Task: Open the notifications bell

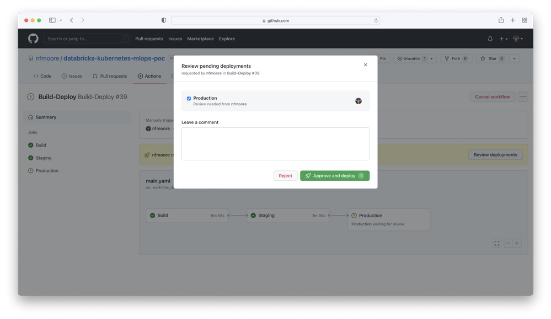Action: pos(490,39)
